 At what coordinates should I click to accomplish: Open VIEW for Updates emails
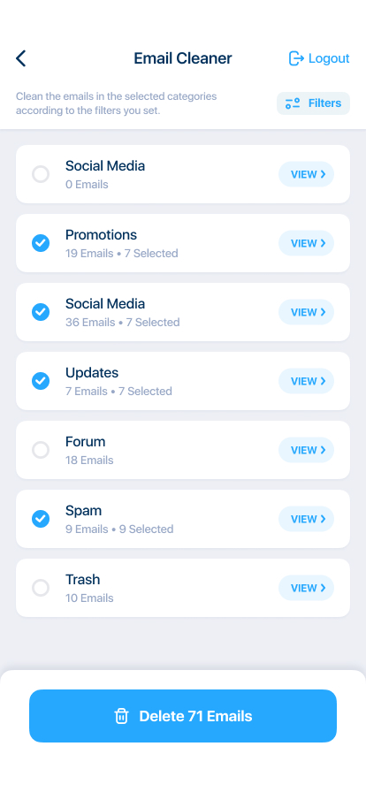(307, 381)
